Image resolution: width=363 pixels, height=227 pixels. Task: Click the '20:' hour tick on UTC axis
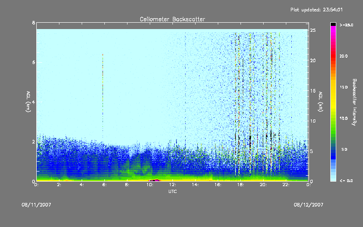[x=264, y=185]
